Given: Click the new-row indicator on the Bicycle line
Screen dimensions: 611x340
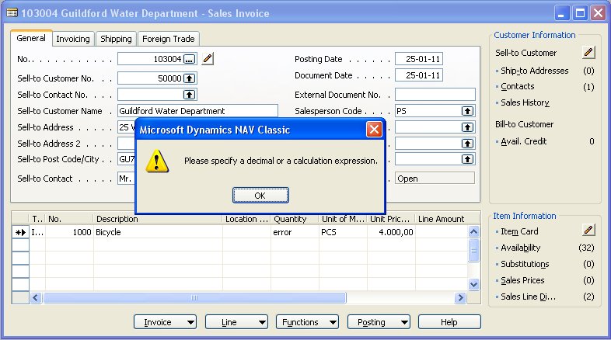Looking at the screenshot, I should [x=20, y=232].
